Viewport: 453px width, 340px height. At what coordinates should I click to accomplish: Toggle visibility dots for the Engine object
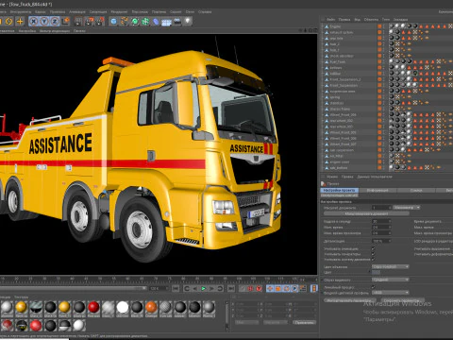pos(383,26)
